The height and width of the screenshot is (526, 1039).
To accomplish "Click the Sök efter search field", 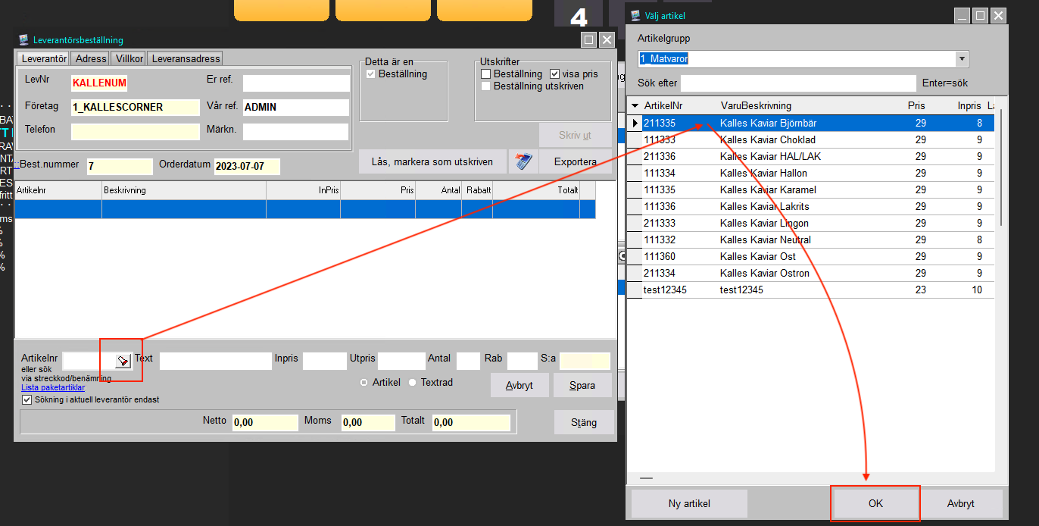I will click(x=798, y=83).
